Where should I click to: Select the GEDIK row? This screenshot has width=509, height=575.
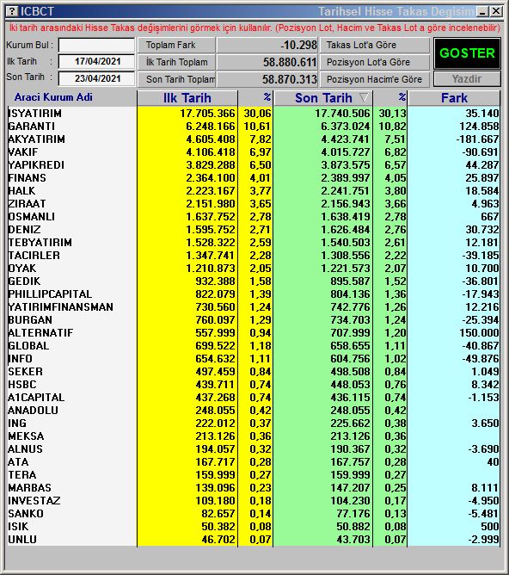click(x=254, y=281)
